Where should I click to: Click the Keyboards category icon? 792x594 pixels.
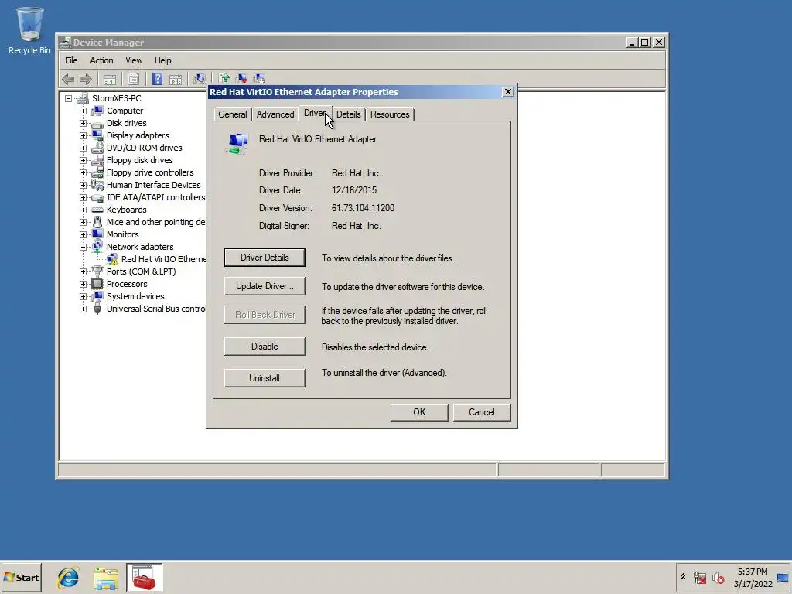pyautogui.click(x=97, y=210)
